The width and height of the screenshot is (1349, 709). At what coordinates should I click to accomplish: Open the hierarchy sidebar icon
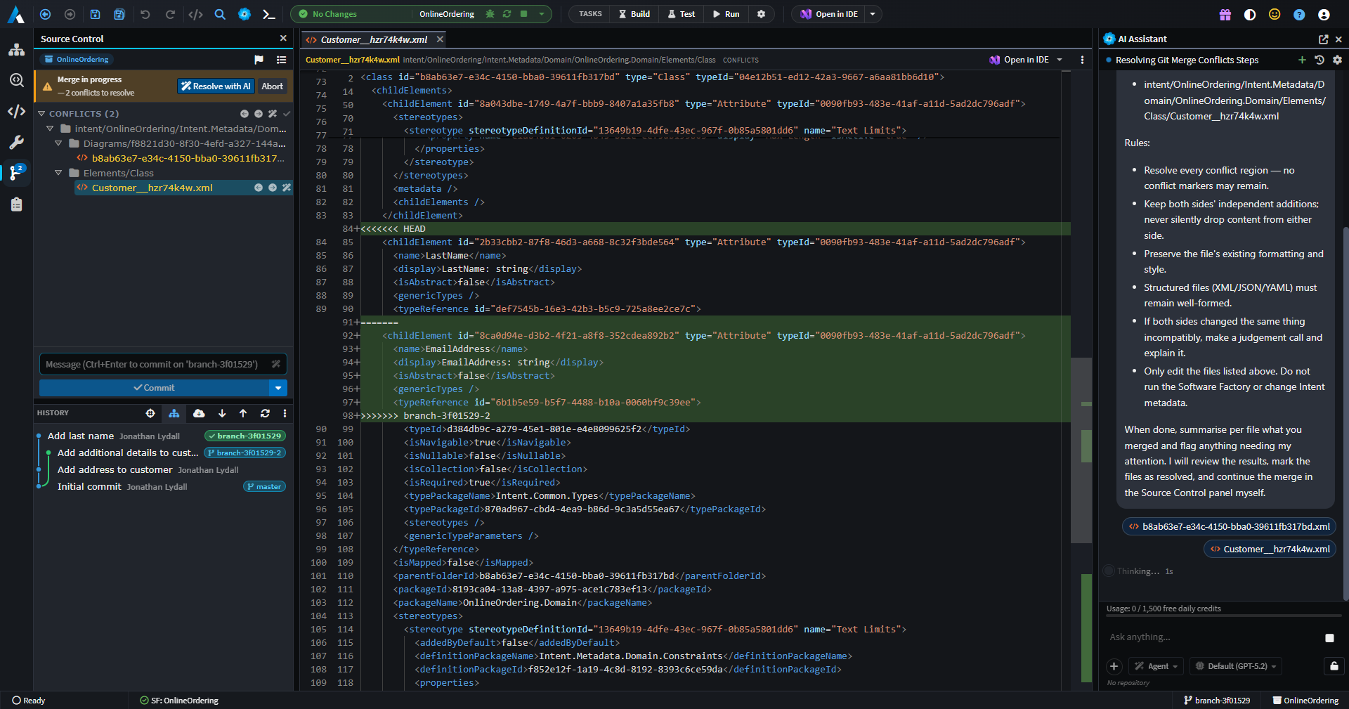(17, 50)
